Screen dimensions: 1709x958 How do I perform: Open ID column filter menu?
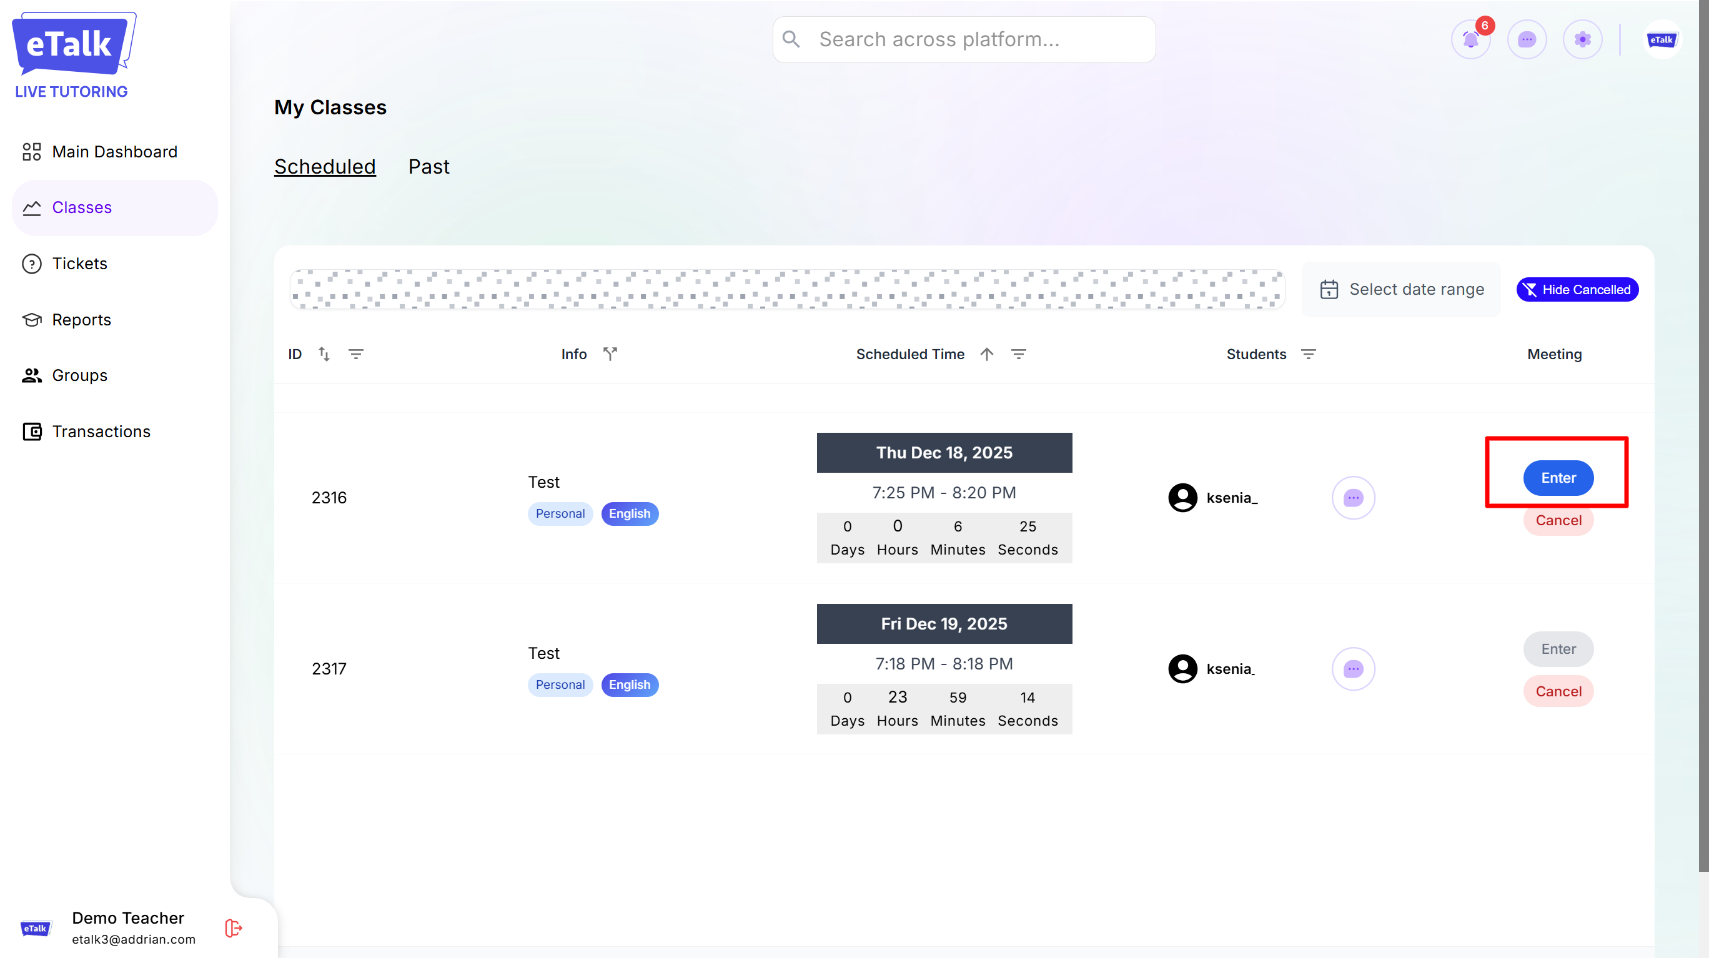355,354
